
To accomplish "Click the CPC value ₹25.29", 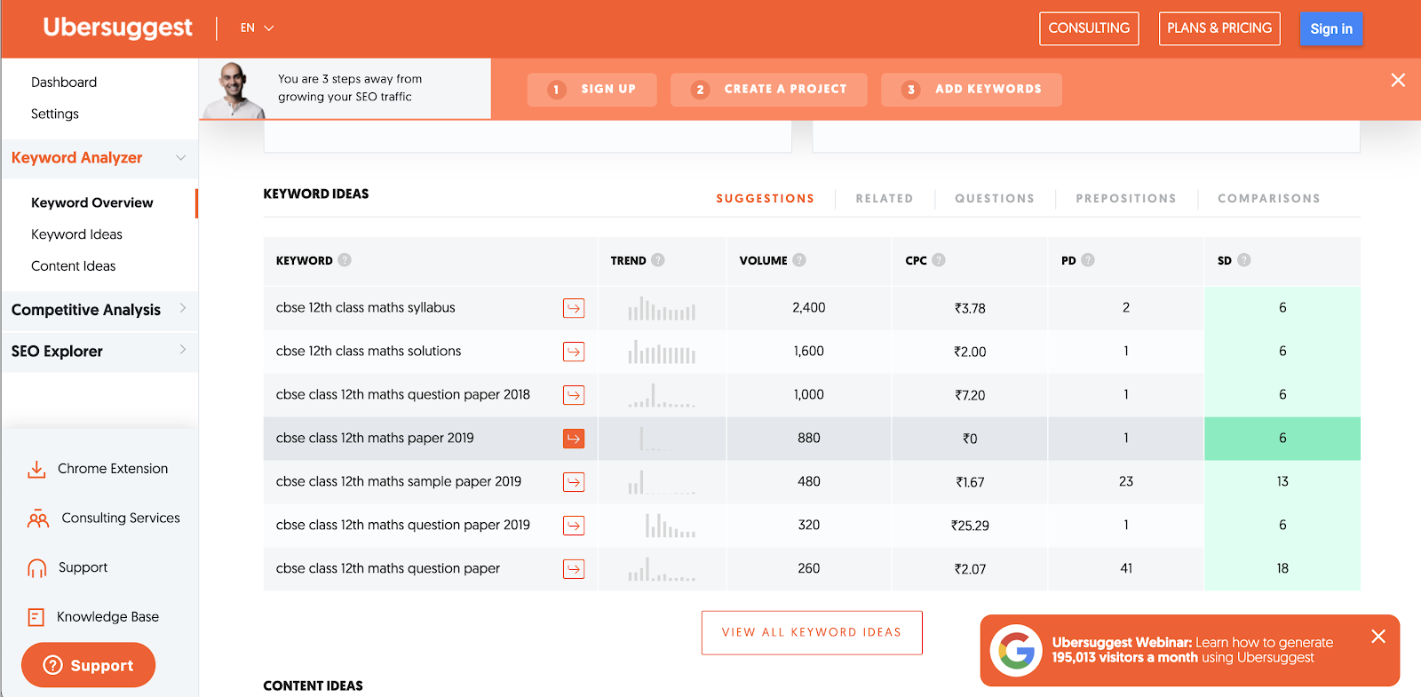I will pyautogui.click(x=970, y=526).
